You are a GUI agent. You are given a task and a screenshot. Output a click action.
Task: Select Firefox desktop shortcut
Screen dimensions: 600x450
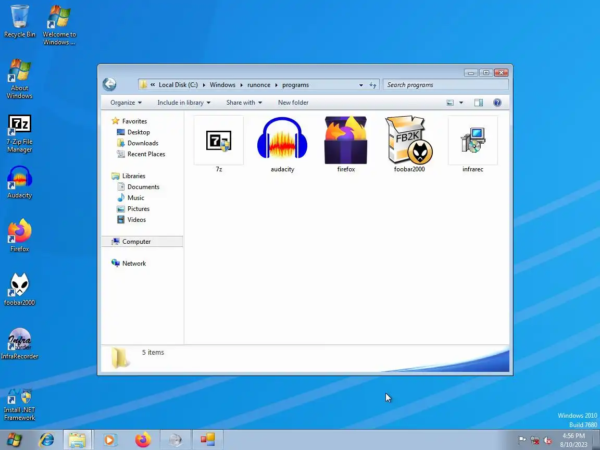click(x=19, y=235)
